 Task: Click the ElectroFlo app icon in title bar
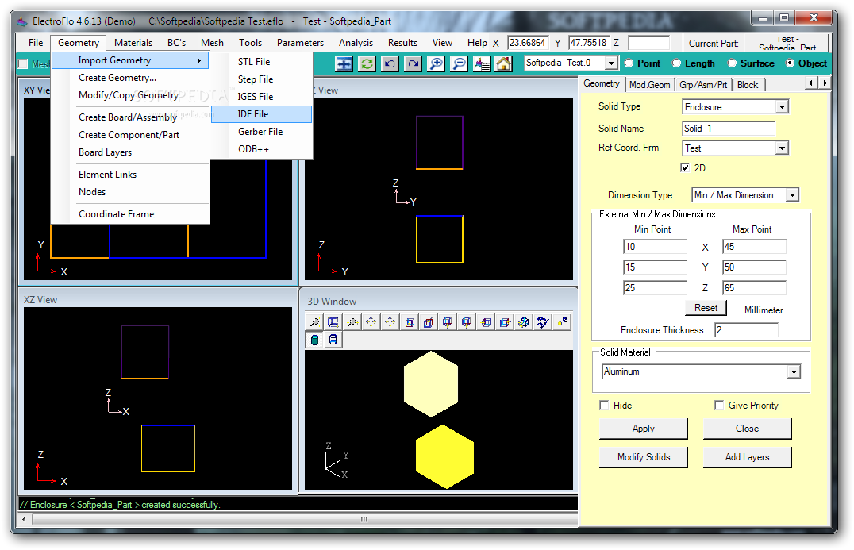[x=21, y=21]
